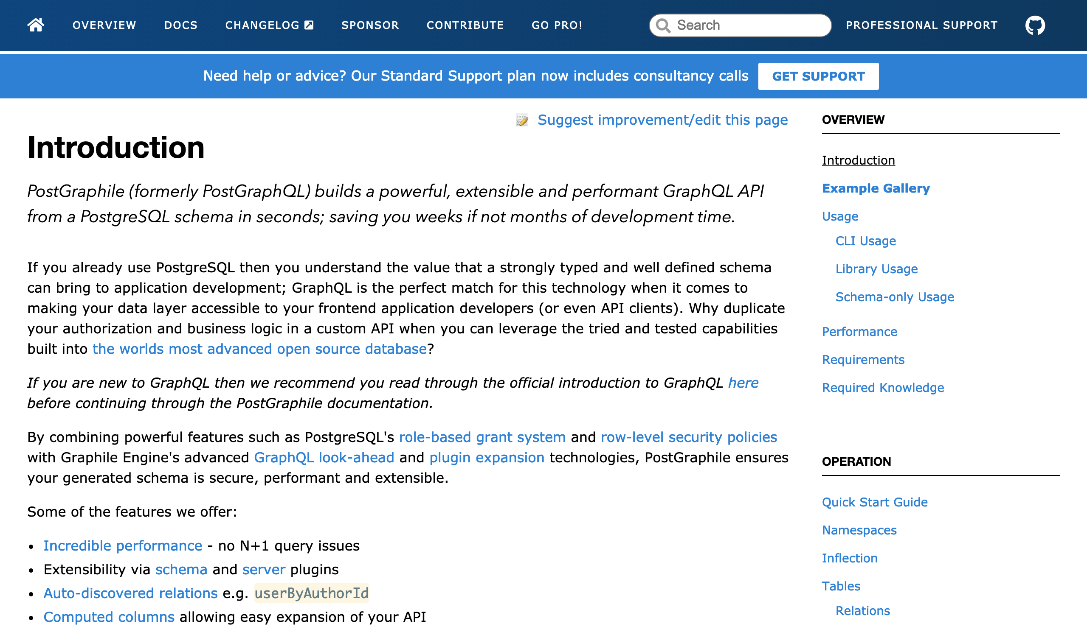Open Incredible performance feature link

click(123, 546)
